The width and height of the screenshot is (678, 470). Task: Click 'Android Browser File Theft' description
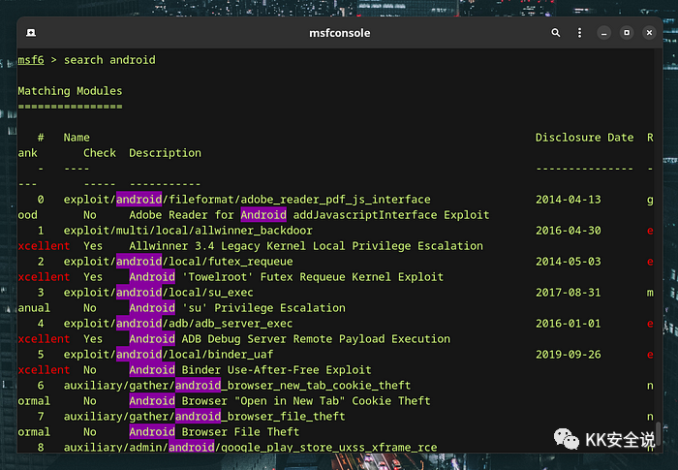[x=214, y=432]
